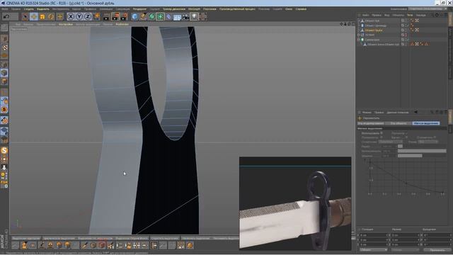Click the Knife tool icon in bottom toolbar
Viewport: 453px width, 255px height.
click(84, 246)
